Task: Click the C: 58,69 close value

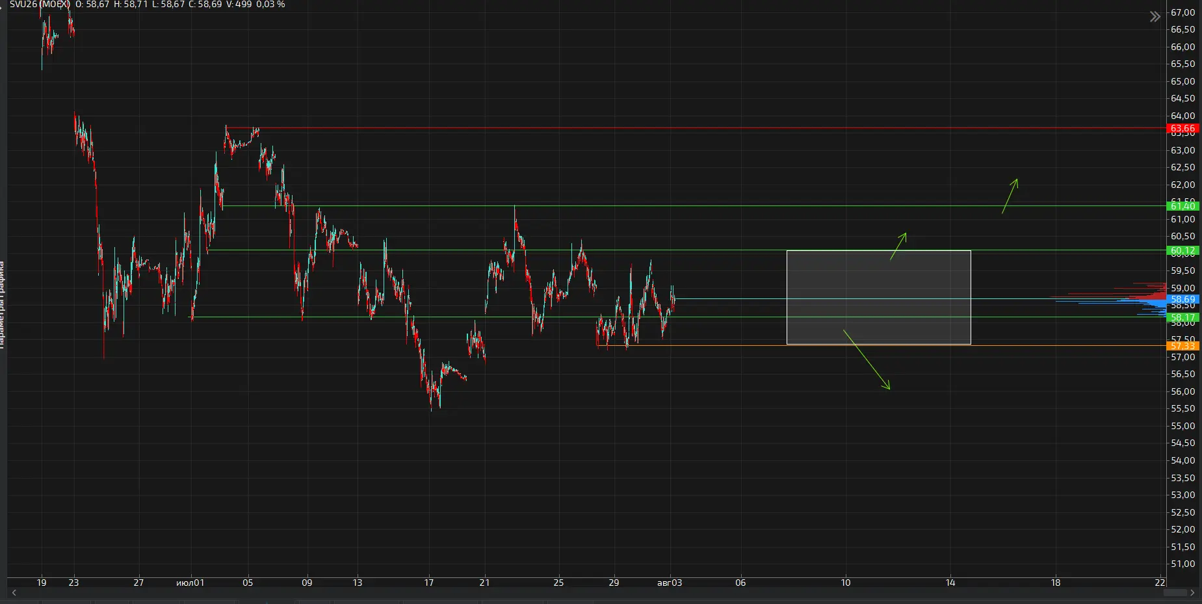Action: [205, 5]
